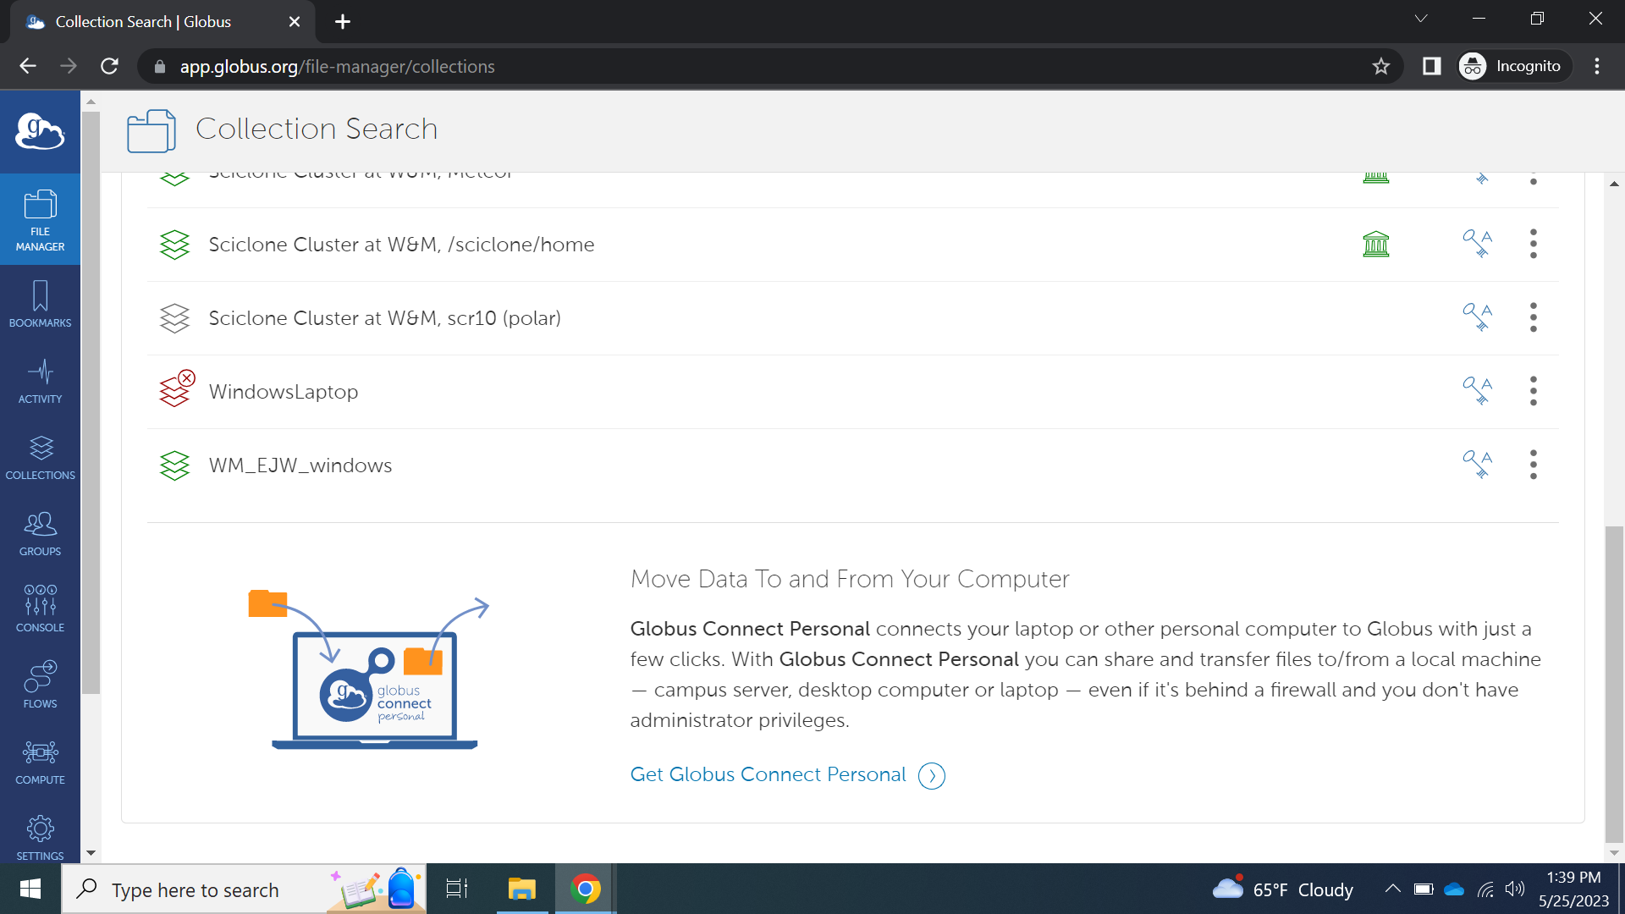Viewport: 1625px width, 914px height.
Task: Bookmark this page with the star icon
Action: tap(1381, 66)
